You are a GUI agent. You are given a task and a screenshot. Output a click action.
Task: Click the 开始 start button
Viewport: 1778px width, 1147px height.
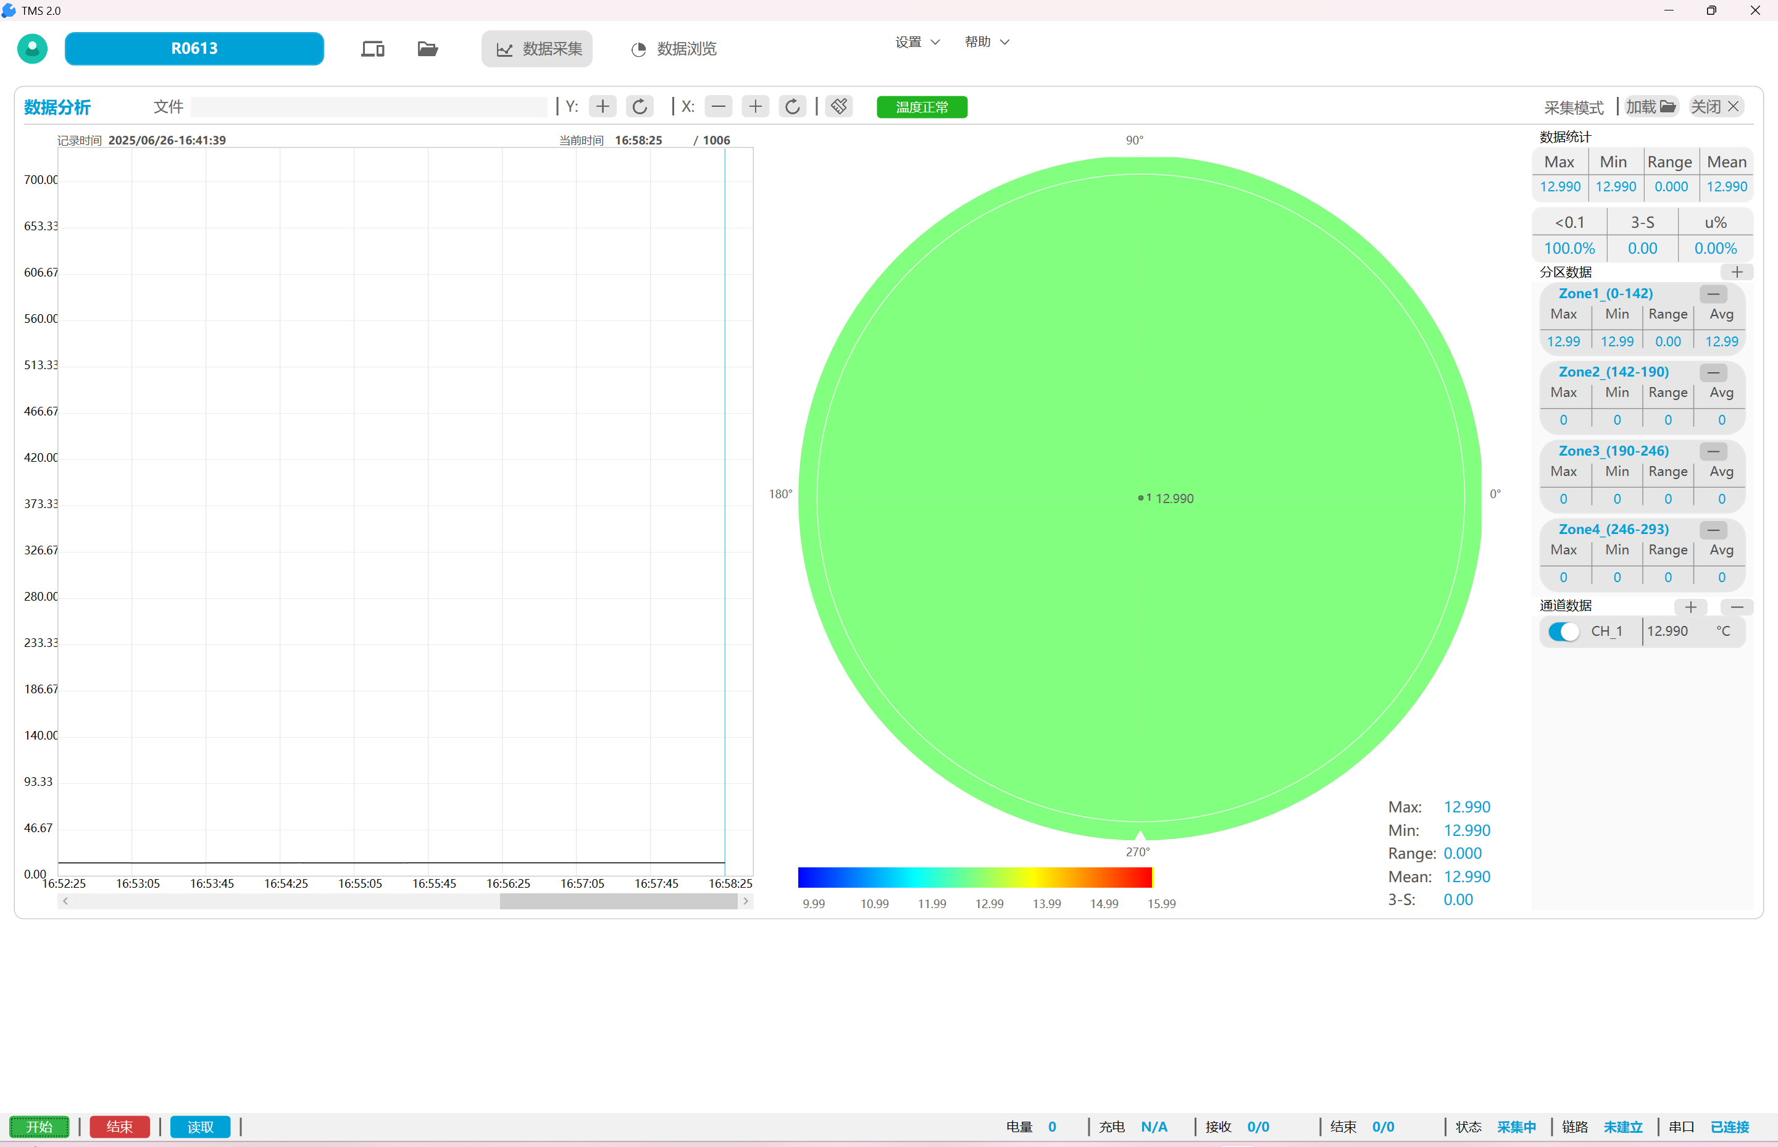click(40, 1127)
